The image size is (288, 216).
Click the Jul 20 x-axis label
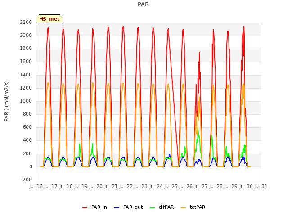coord(96,186)
